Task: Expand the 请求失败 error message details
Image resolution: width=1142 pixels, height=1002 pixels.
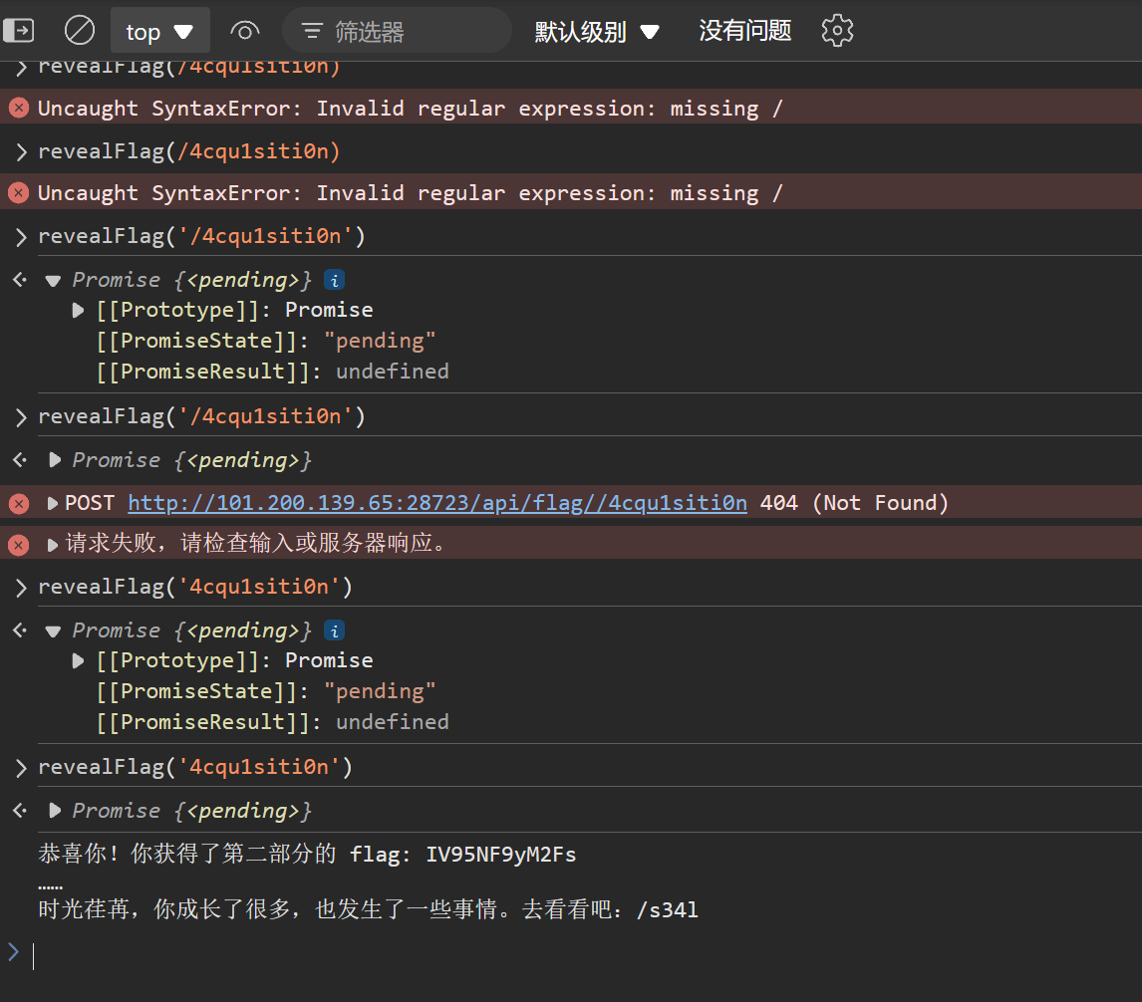Action: 52,545
